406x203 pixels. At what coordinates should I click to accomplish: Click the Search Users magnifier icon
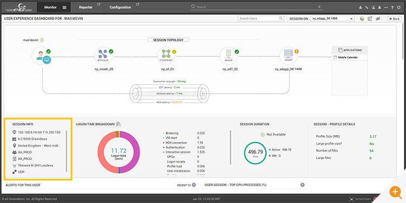pyautogui.click(x=280, y=18)
